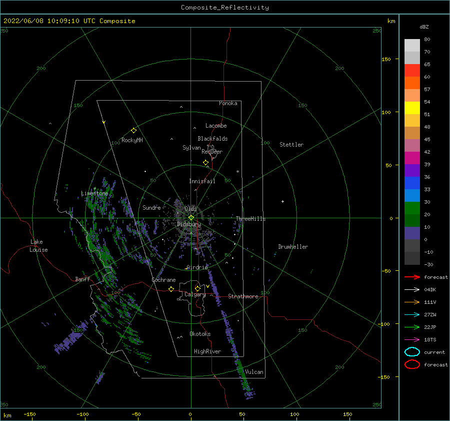Screen dimensions: 450x421
Task: Click the Drumheller label
Action: coord(293,247)
